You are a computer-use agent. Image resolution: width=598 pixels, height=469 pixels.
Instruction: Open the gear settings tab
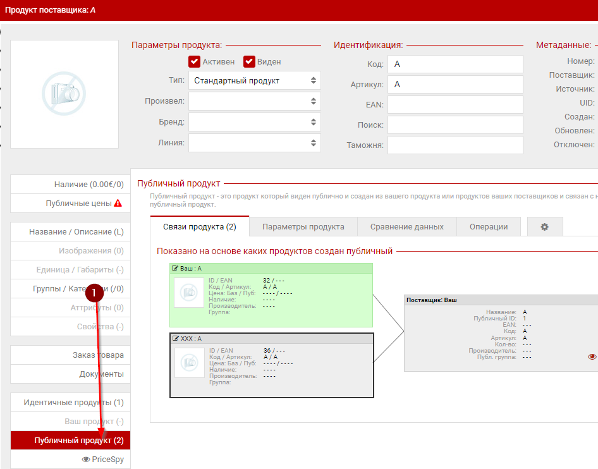point(544,226)
